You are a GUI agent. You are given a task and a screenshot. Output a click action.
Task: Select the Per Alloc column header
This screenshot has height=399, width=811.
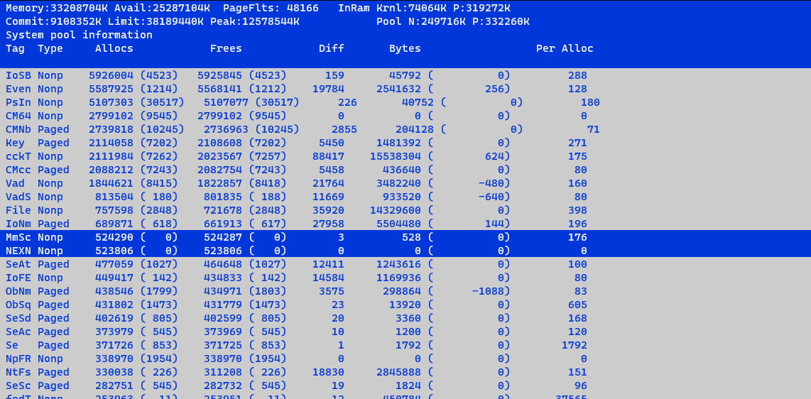point(565,48)
